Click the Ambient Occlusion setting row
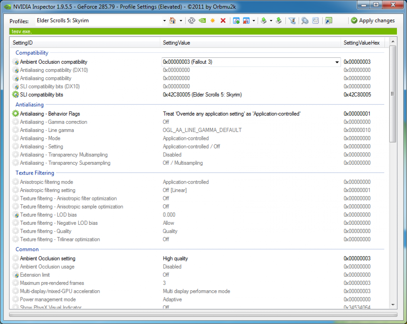This screenshot has width=407, height=324. pyautogui.click(x=198, y=259)
